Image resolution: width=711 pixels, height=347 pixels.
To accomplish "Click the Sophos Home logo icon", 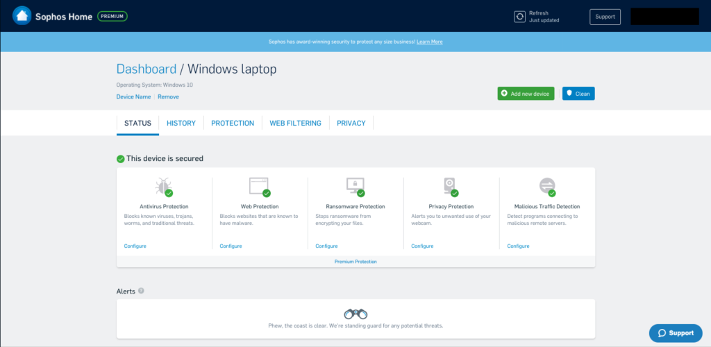I will pyautogui.click(x=22, y=16).
